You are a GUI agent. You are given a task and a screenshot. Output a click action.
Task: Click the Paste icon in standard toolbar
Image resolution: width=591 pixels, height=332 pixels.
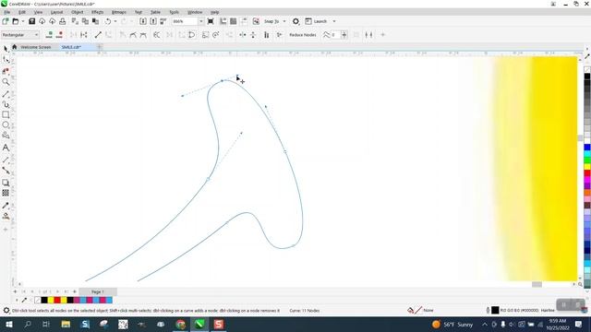pyautogui.click(x=95, y=21)
